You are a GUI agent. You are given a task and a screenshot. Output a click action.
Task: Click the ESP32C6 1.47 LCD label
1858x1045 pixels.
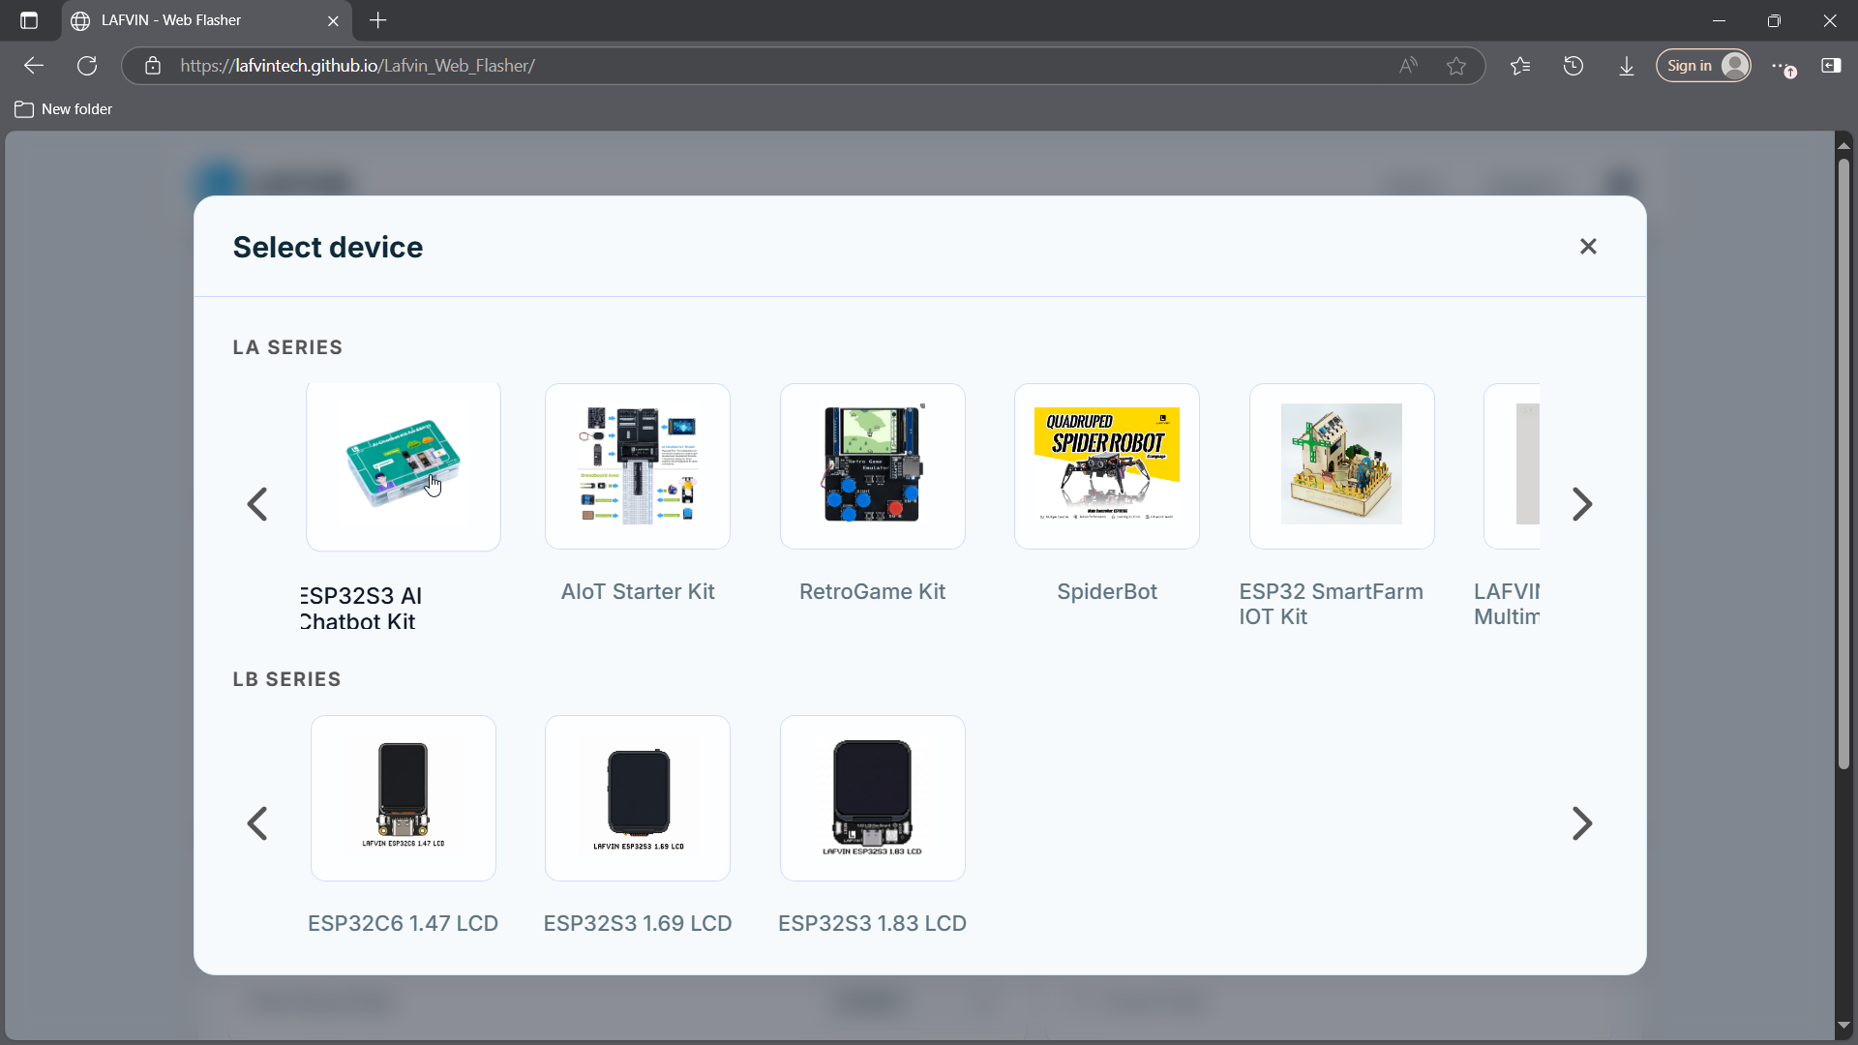[404, 923]
